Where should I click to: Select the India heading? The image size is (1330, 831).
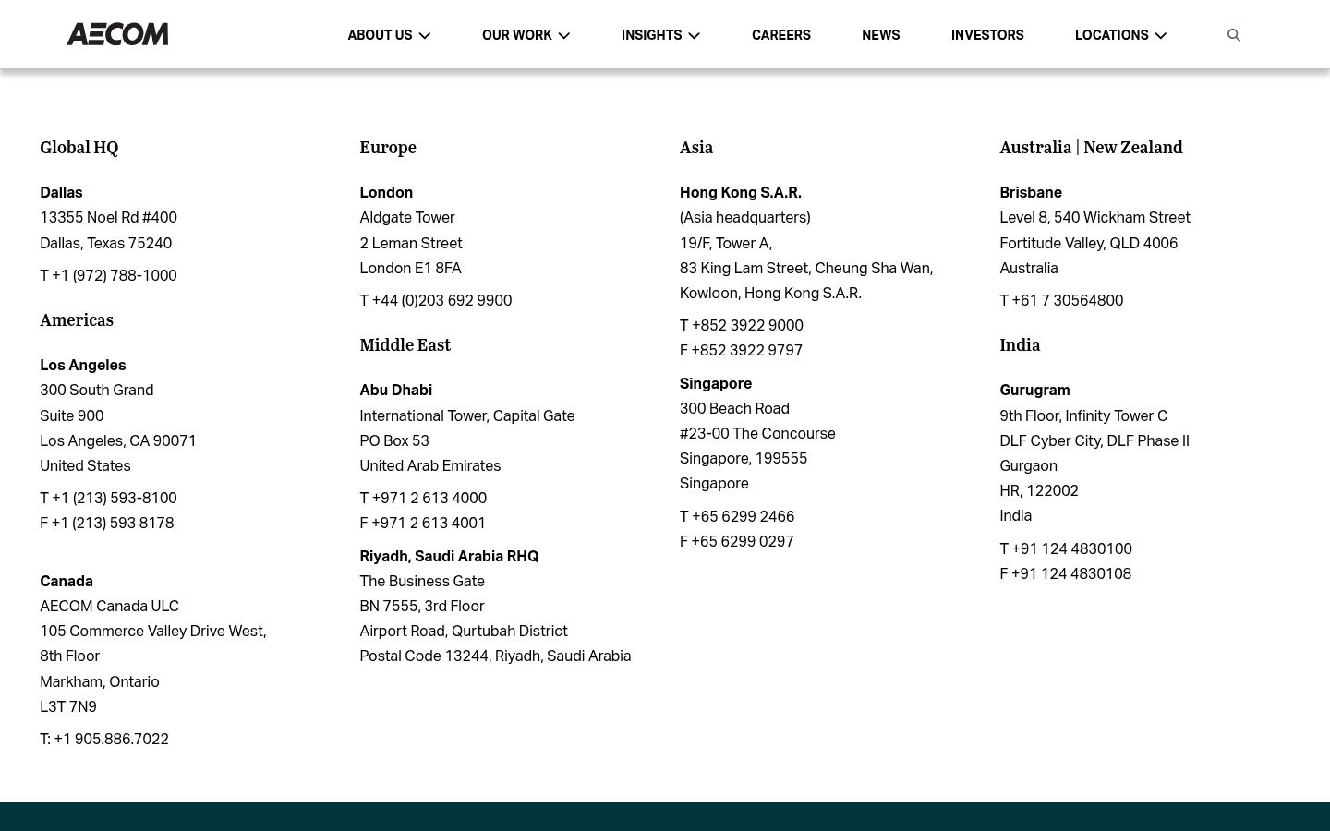[x=1020, y=344]
